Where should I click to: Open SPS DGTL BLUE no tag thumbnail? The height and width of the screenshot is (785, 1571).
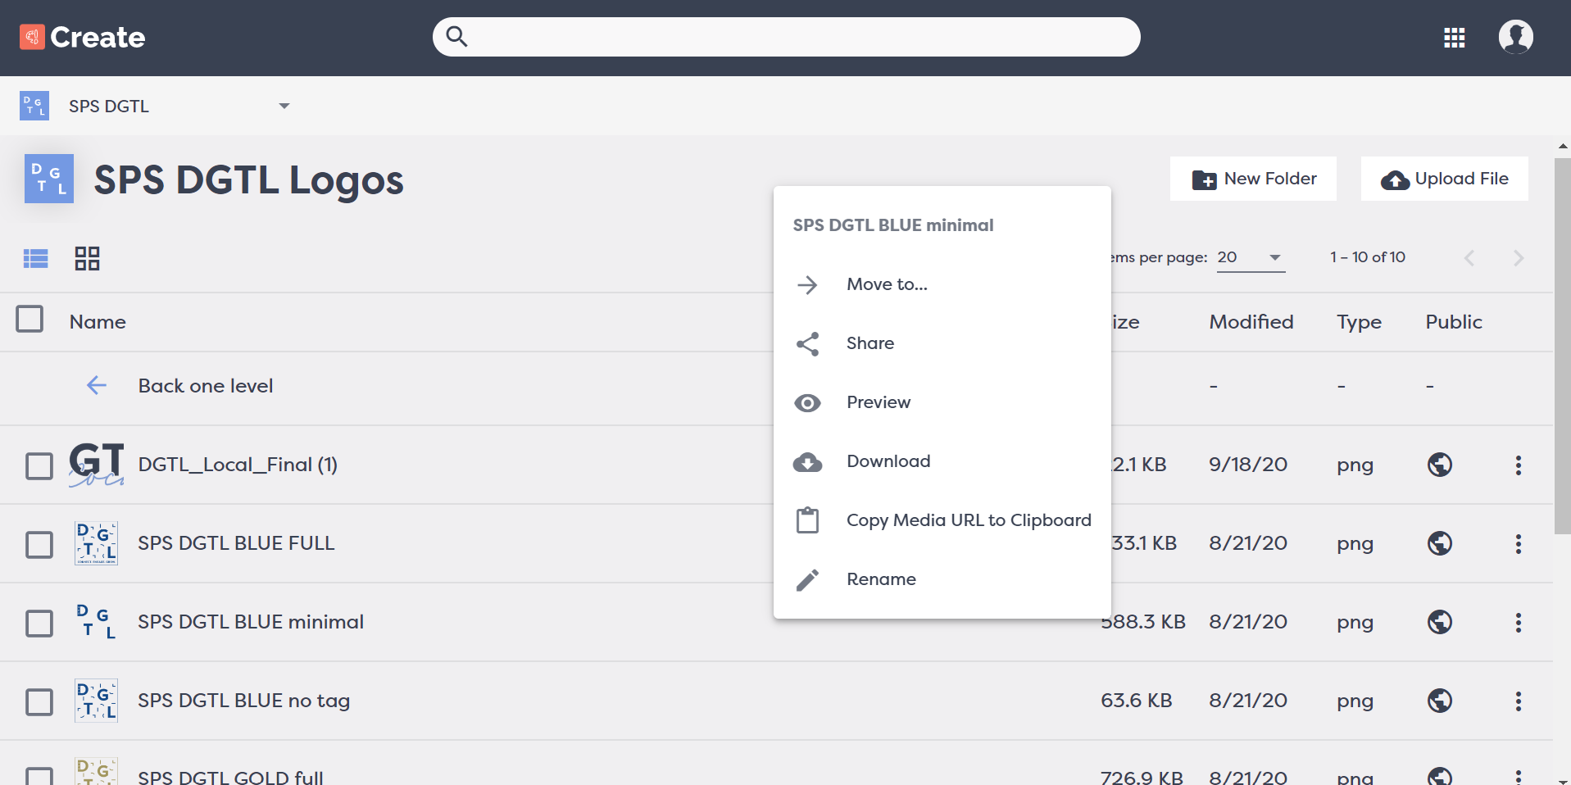[96, 701]
